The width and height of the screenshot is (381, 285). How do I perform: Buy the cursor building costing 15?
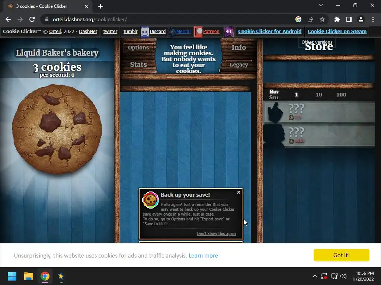tap(319, 112)
